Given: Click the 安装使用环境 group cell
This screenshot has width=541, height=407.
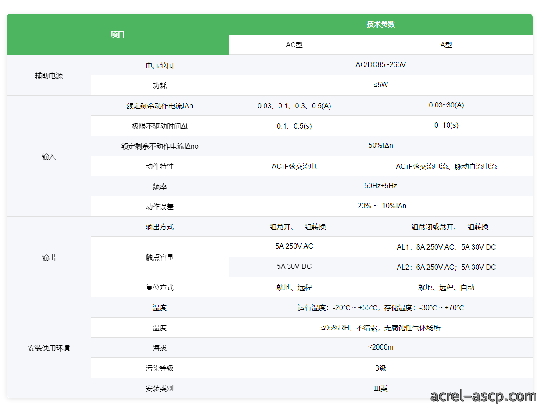Looking at the screenshot, I should [49, 348].
